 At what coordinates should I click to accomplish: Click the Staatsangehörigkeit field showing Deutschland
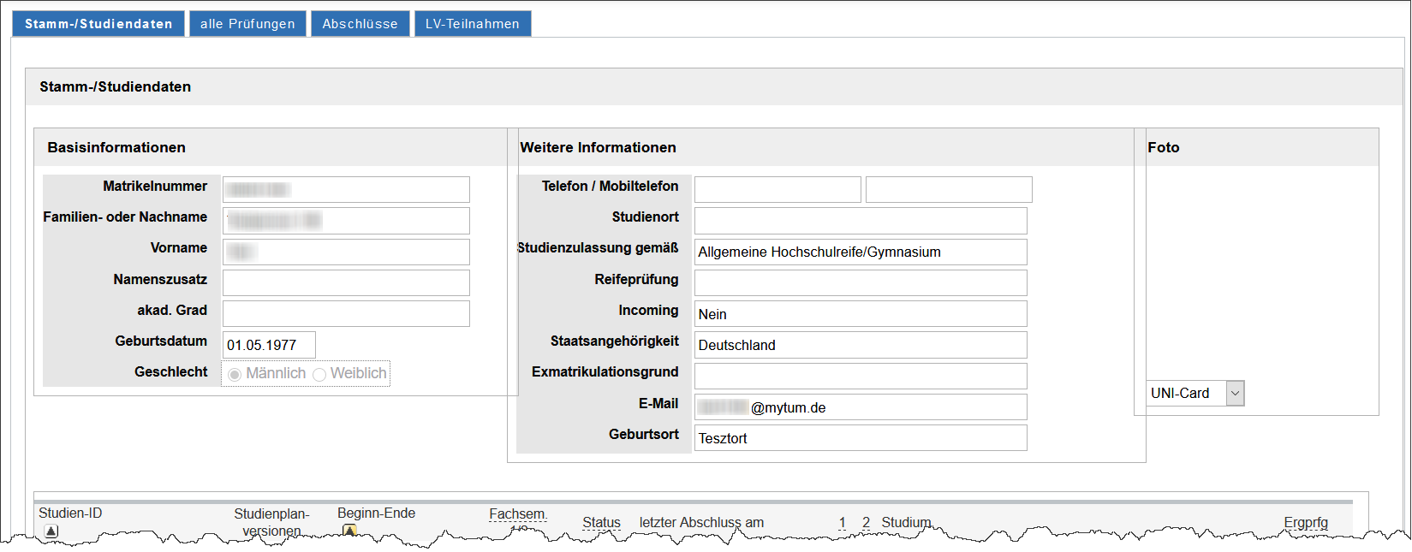(860, 345)
